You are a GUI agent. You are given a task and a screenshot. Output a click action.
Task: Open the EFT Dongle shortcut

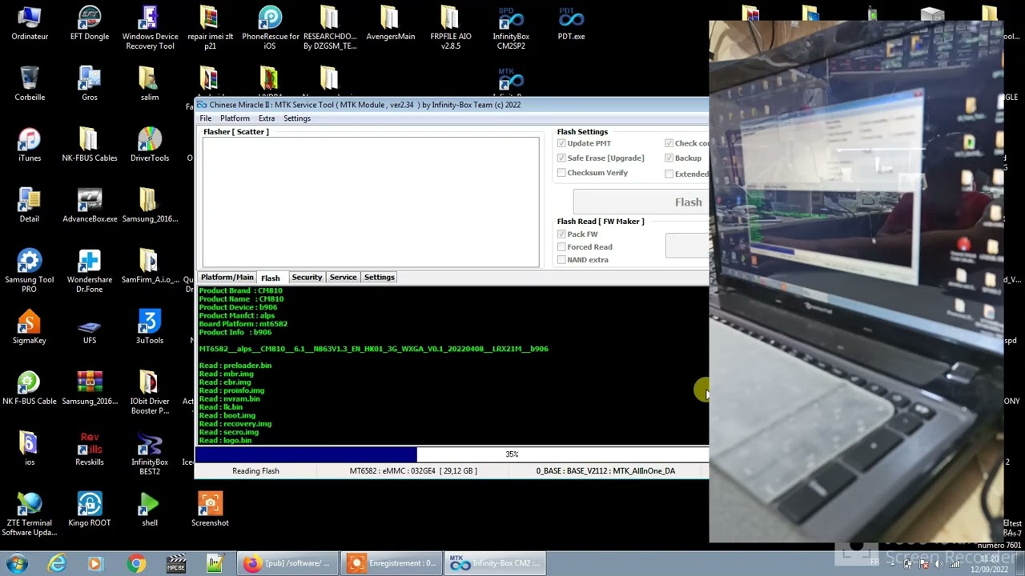click(90, 23)
